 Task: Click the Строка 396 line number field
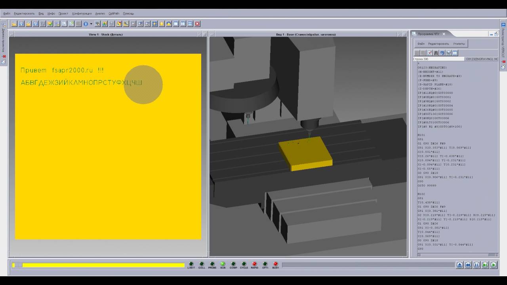pos(438,59)
